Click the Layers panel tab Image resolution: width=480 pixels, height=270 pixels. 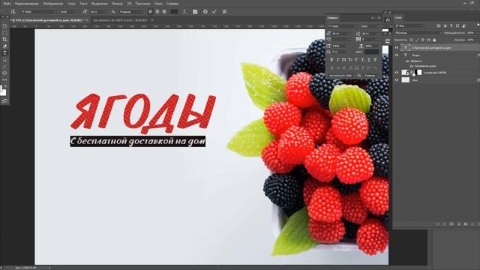tap(398, 17)
